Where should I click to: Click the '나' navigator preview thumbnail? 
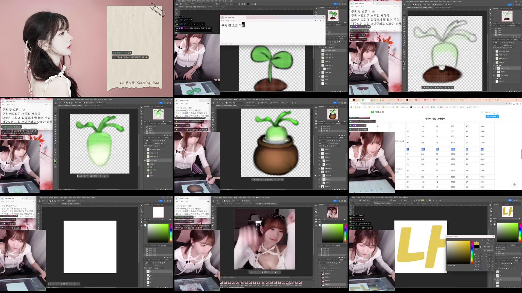[507, 212]
